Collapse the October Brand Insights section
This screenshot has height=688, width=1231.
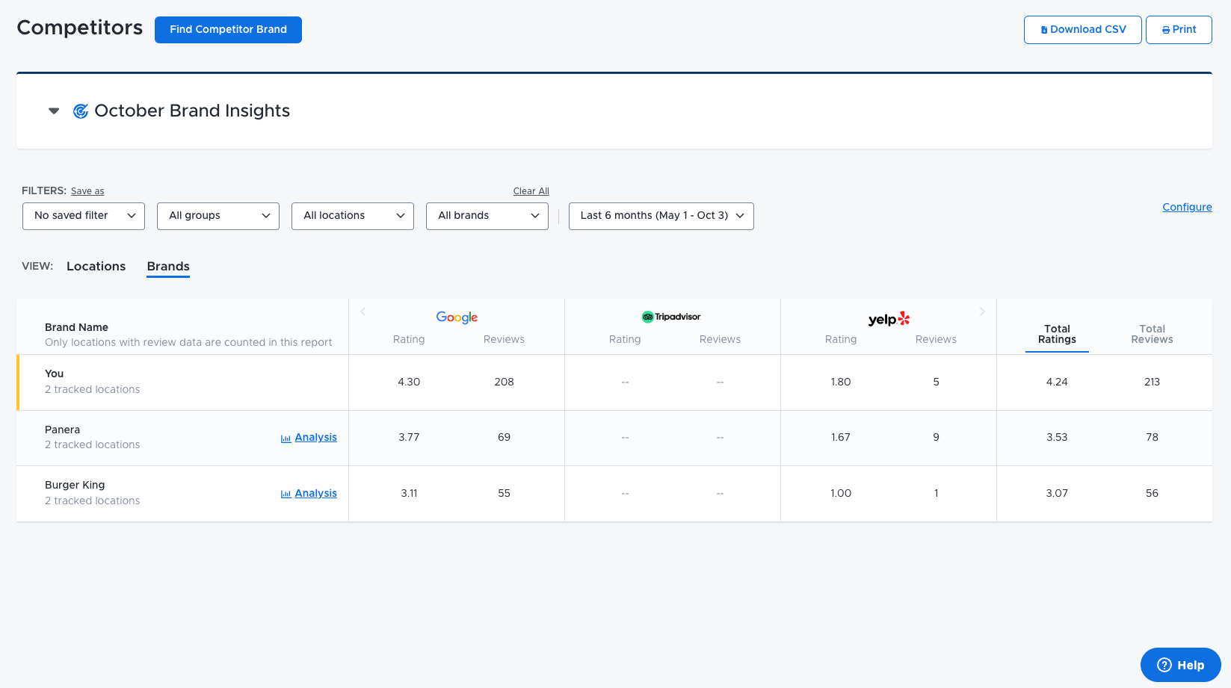click(54, 111)
